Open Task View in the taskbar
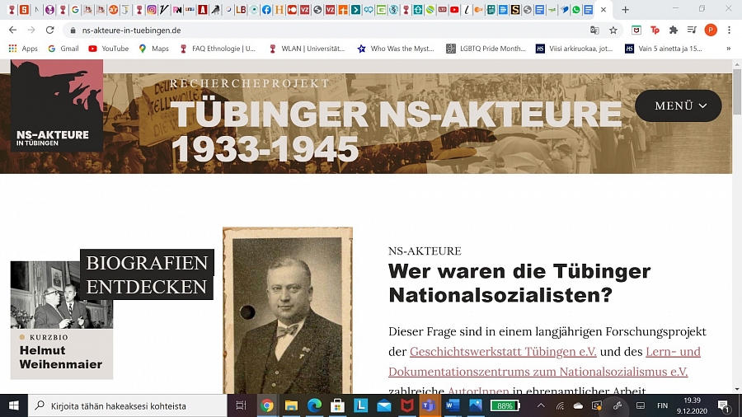The image size is (742, 417). (x=241, y=405)
